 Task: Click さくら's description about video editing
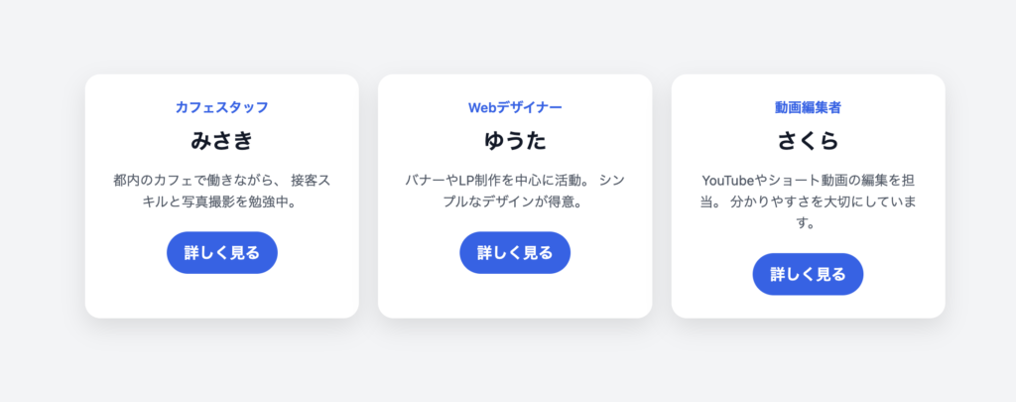pos(808,201)
